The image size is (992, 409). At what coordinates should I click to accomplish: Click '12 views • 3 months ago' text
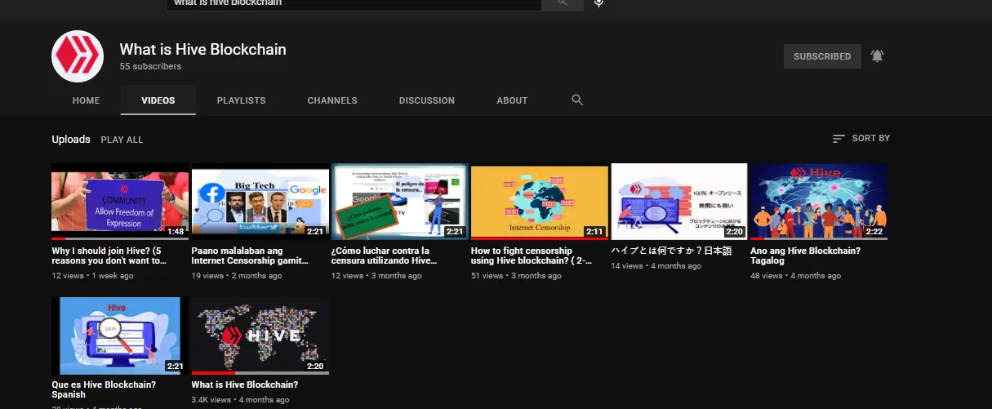click(376, 276)
